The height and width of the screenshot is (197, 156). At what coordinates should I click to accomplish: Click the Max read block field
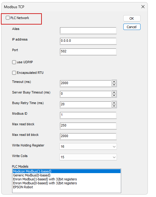88,126
